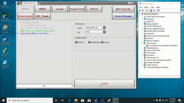Click the blue Device Manager button
The height and width of the screenshot is (103, 184).
(123, 16)
